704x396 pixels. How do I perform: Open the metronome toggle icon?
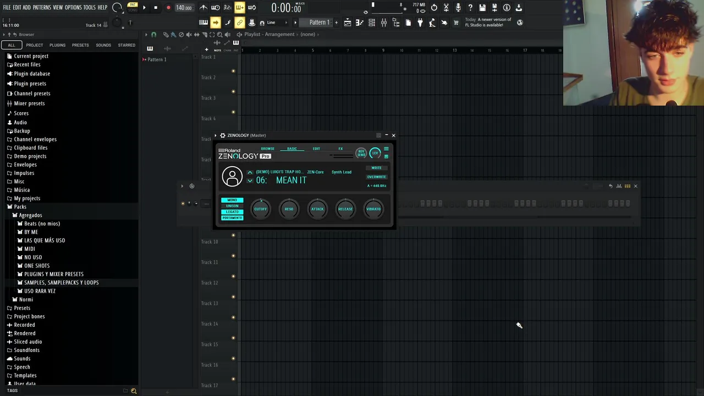[x=204, y=8]
